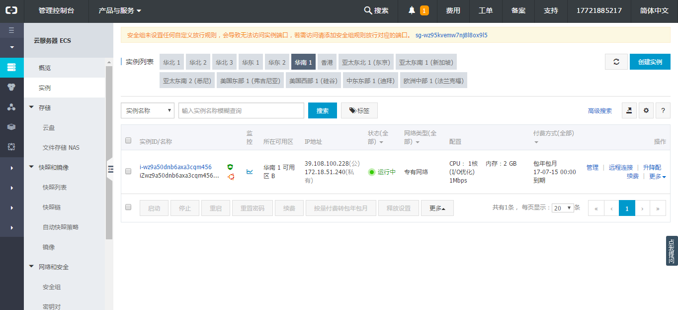Viewport: 678px width, 310px height.
Task: Switch to the 华东 1 region tab
Action: (x=251, y=62)
